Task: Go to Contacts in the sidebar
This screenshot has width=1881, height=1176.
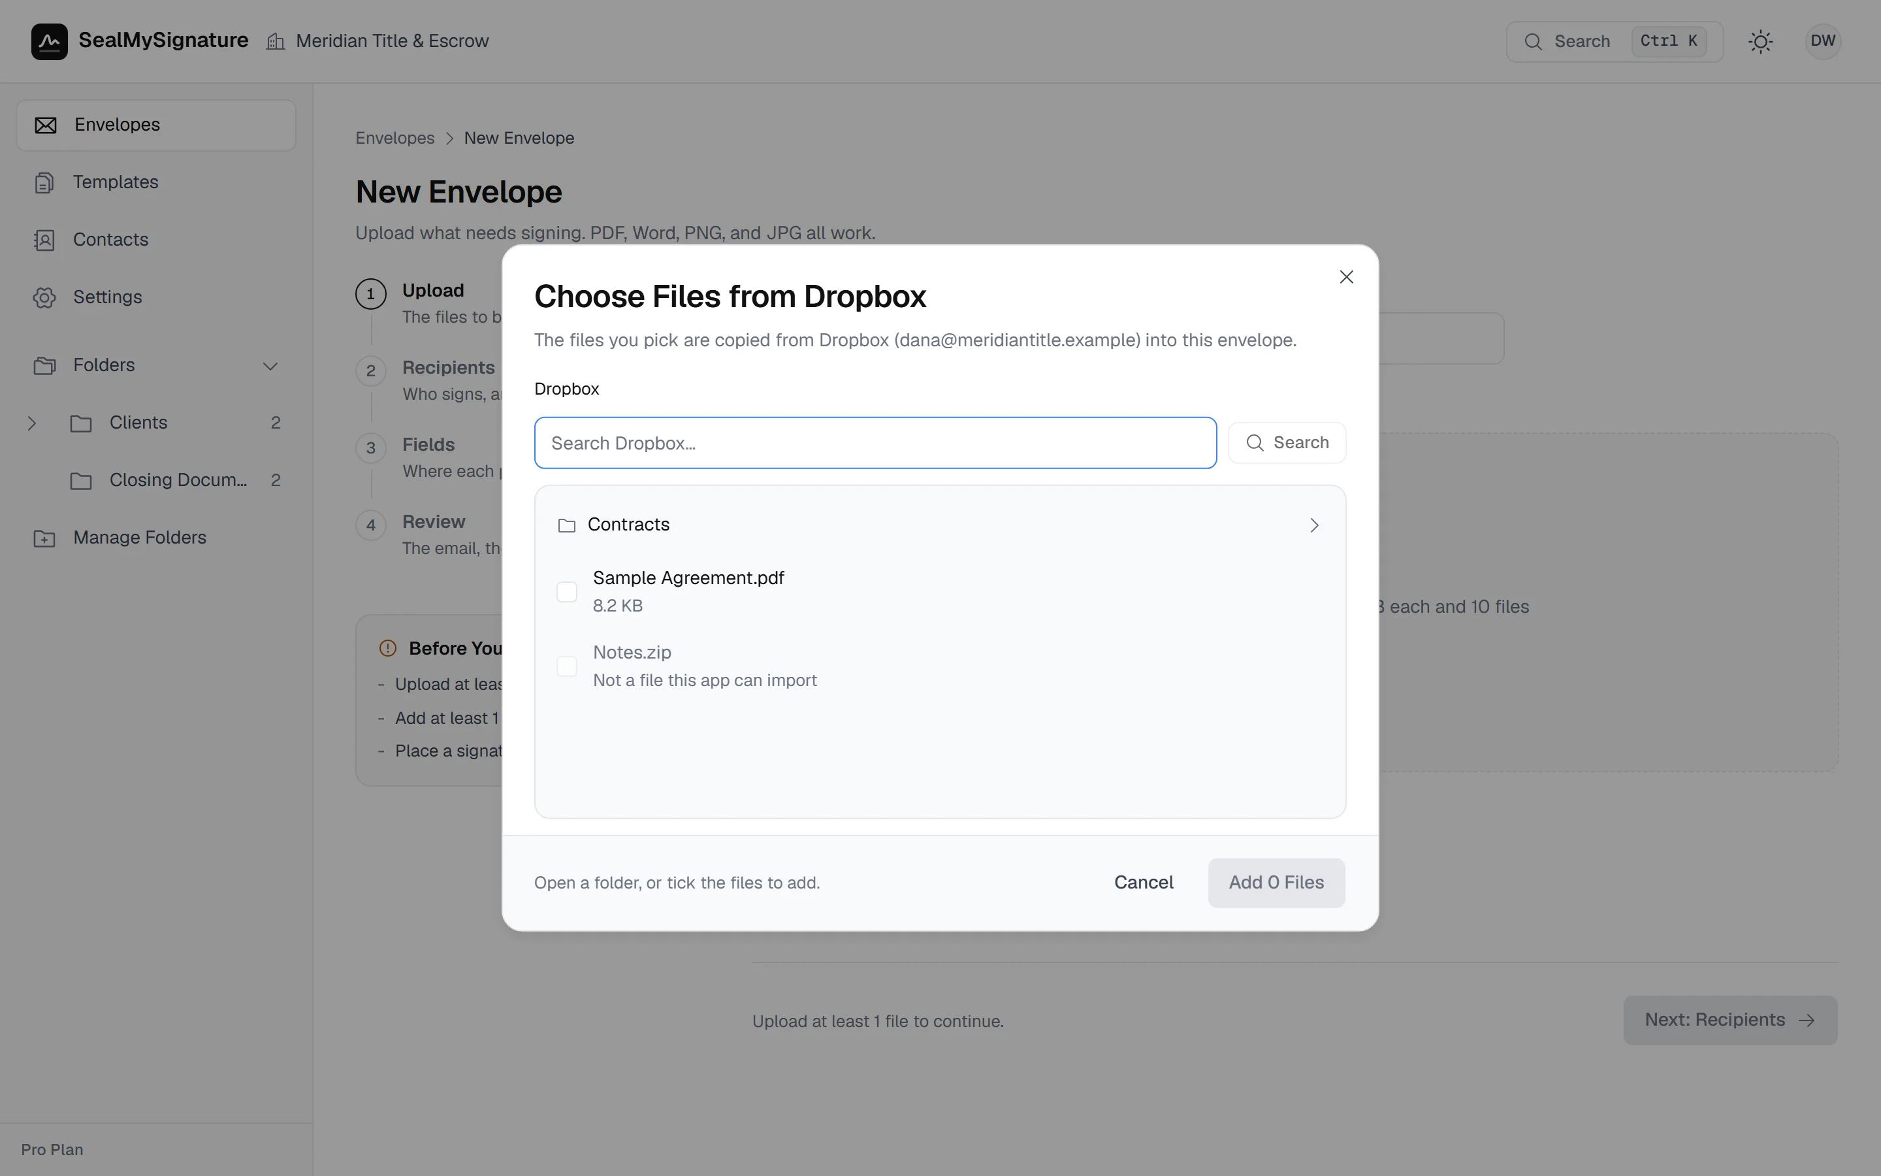Action: (156, 240)
